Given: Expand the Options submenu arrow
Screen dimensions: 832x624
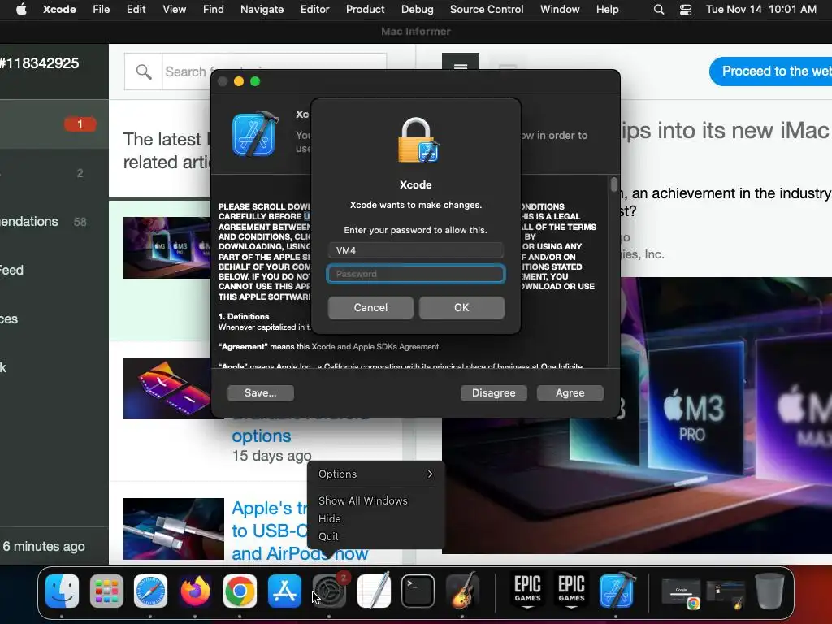Looking at the screenshot, I should click(x=430, y=474).
